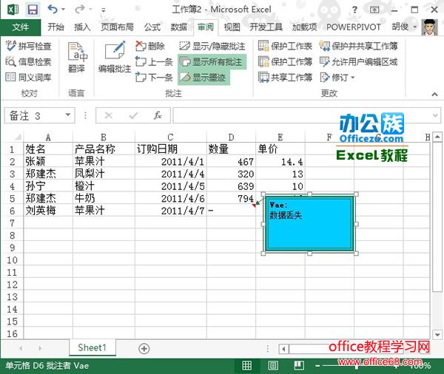Switch to the 开始 ribbon tab

tap(55, 27)
